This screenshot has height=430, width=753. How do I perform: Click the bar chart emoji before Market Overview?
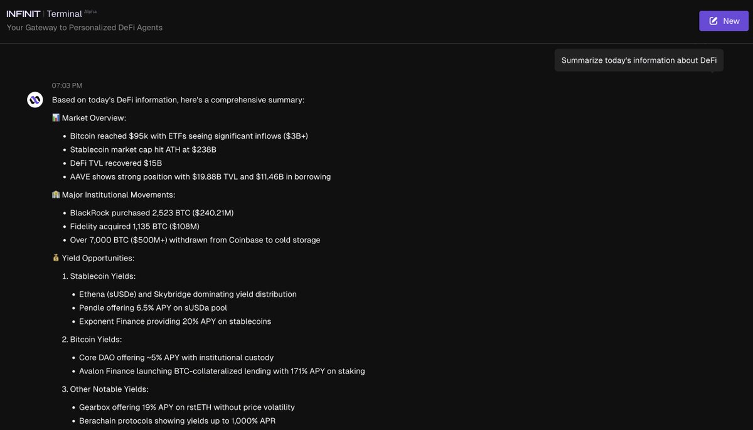pyautogui.click(x=56, y=118)
